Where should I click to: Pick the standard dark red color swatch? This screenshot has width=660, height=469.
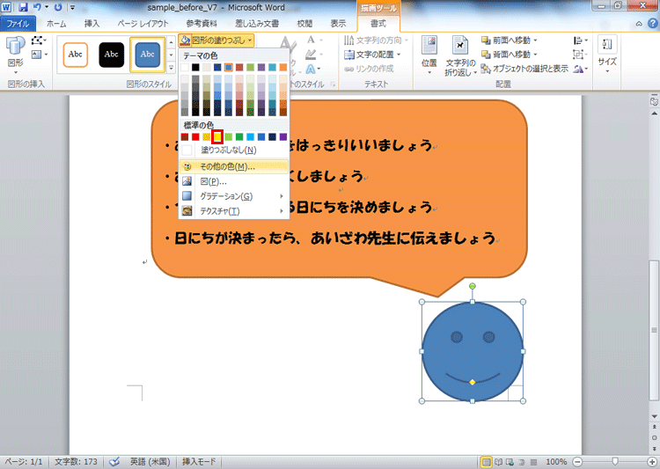[x=185, y=136]
